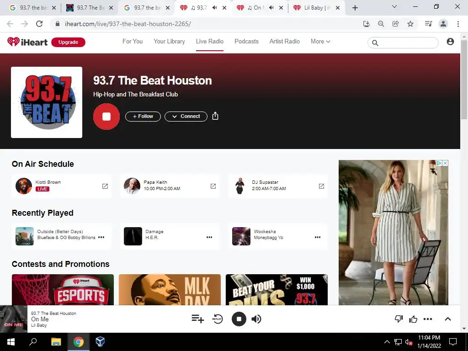Open the For You page
468x351 pixels.
pyautogui.click(x=133, y=42)
